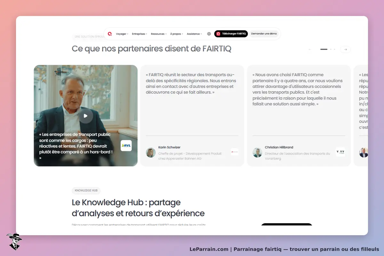The image size is (384, 256).
Task: Jump to third carousel page dot
Action: point(334,49)
